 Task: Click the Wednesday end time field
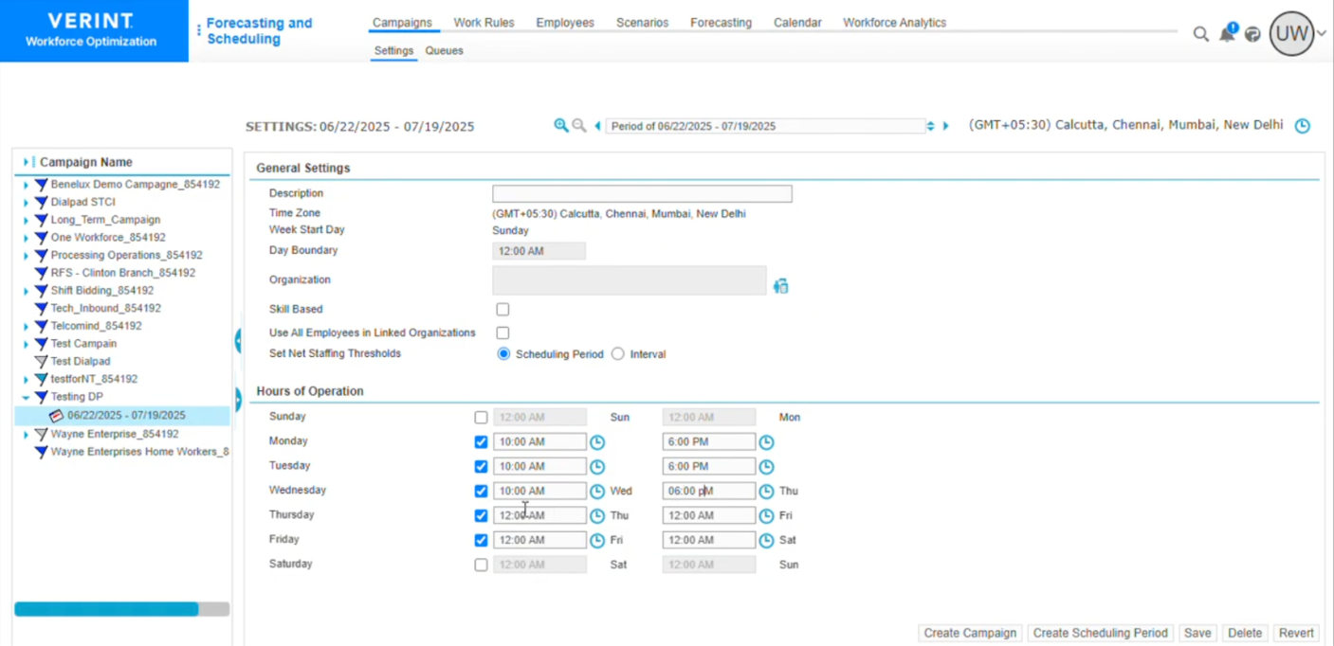tap(709, 492)
